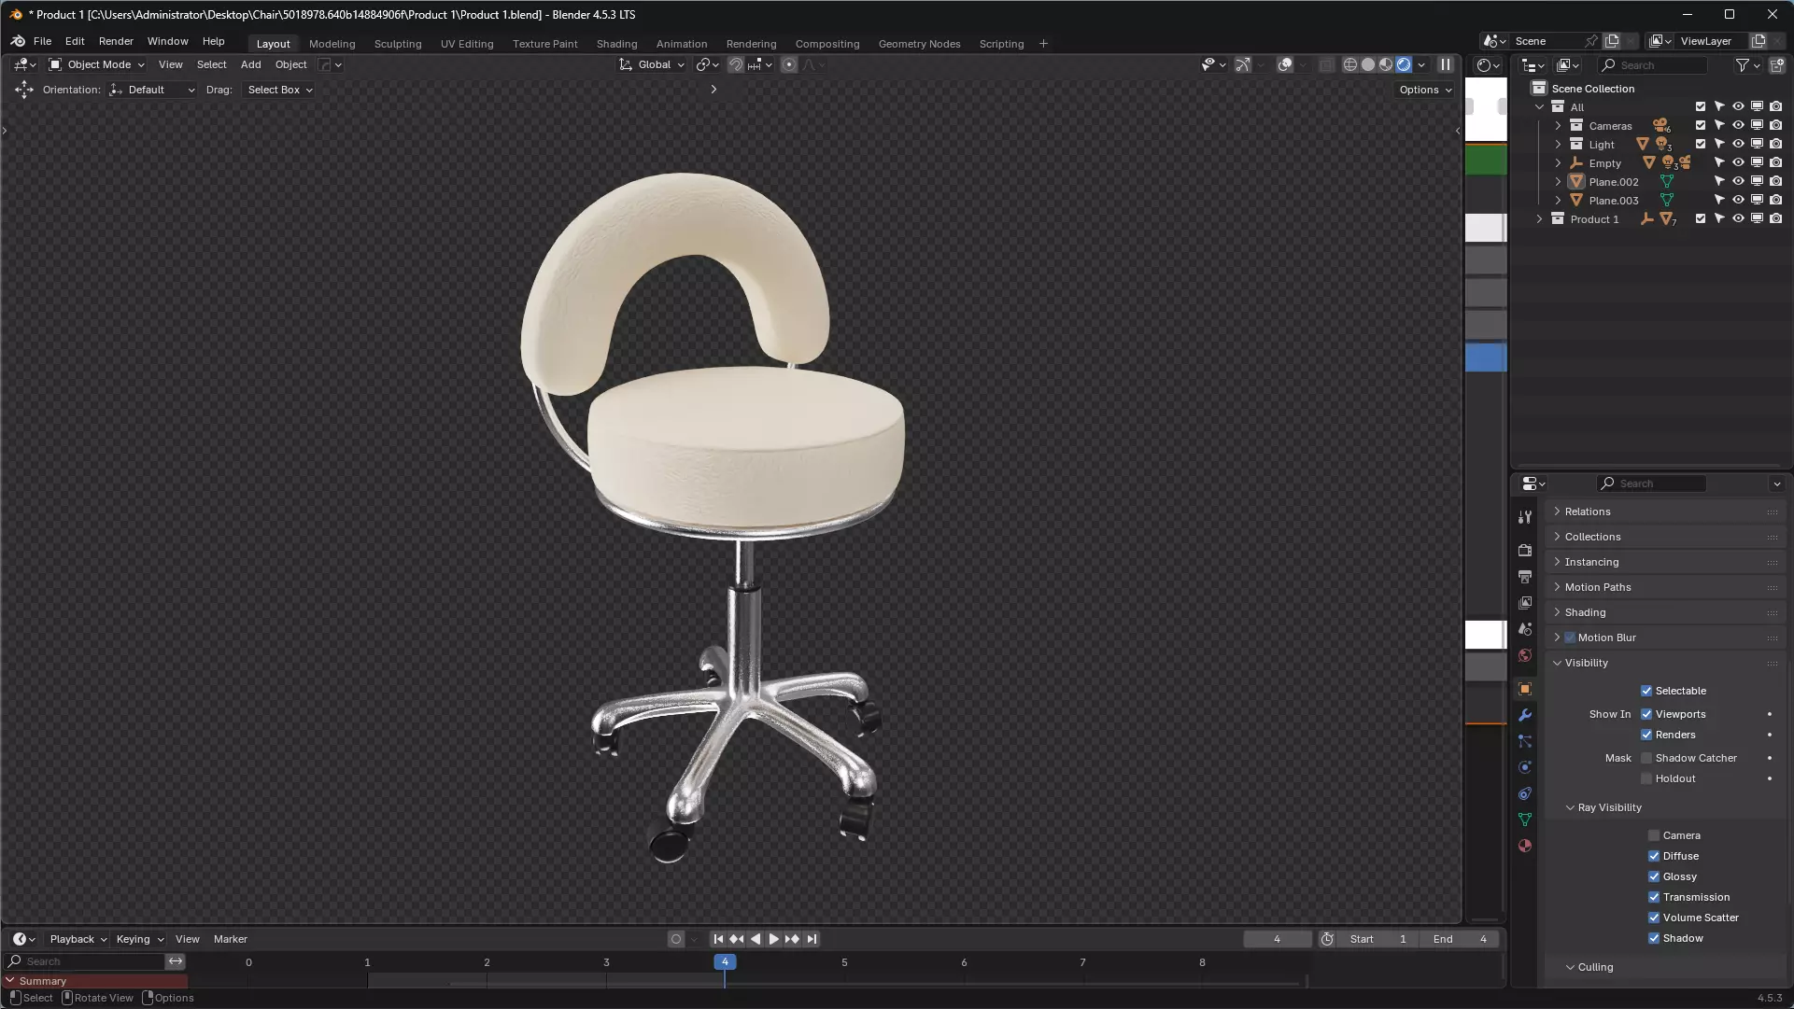
Task: Add a new collection in the outliner
Action: click(1777, 64)
